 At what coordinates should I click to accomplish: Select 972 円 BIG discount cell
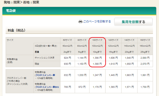(82, 87)
